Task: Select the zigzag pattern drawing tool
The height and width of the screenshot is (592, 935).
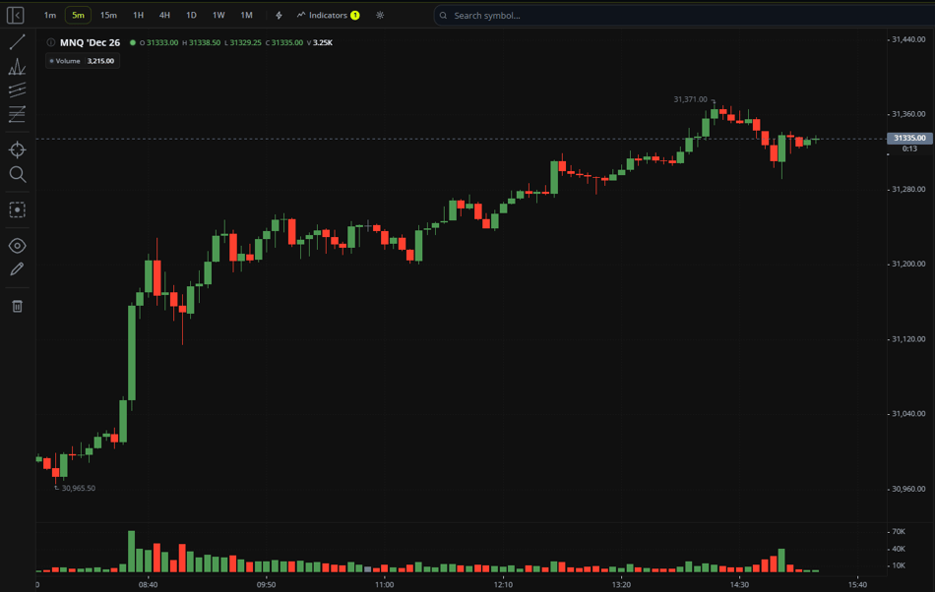Action: tap(18, 66)
